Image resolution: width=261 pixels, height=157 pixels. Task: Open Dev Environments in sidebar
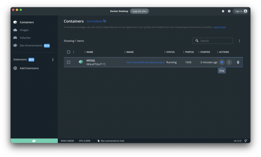[31, 46]
